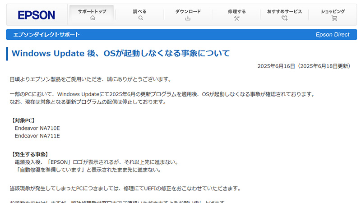Image resolution: width=361 pixels, height=203 pixels.
Task: Click the wrench repair tools icon
Action: (237, 18)
